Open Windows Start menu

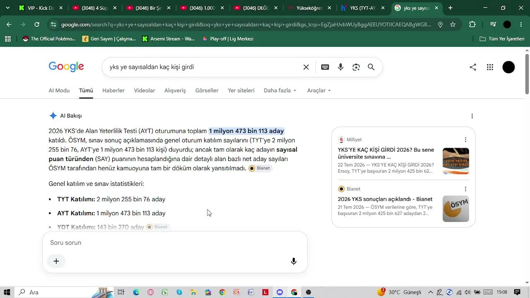[7, 292]
